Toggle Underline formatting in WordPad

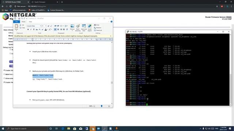click(34, 29)
